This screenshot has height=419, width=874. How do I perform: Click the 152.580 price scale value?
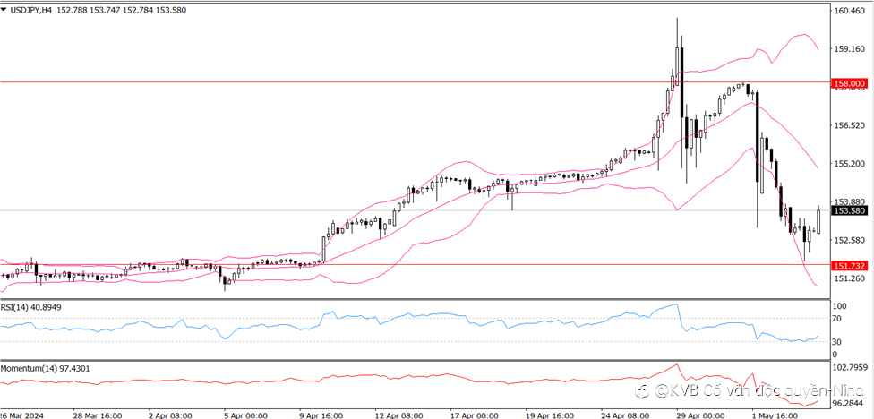(850, 240)
